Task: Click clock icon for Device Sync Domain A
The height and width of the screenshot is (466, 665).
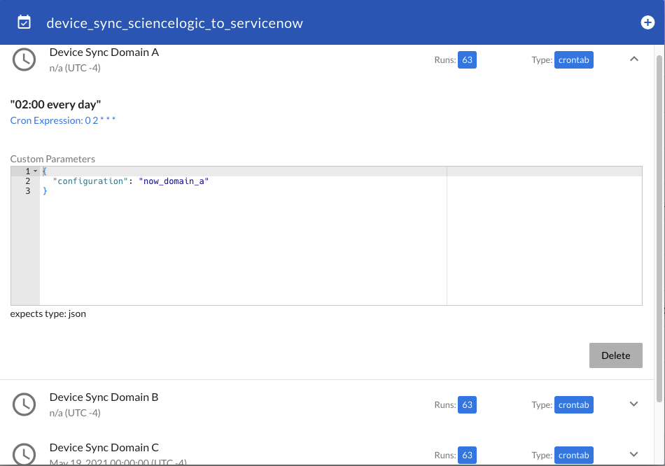Action: [x=24, y=59]
